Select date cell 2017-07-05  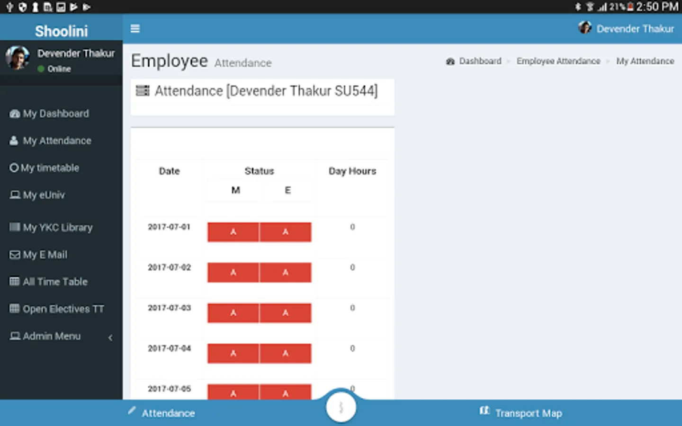click(169, 389)
